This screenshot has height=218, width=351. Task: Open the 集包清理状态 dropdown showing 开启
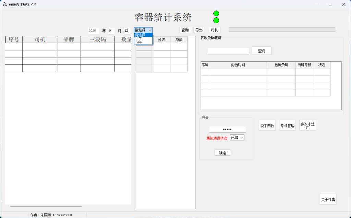tap(237, 137)
